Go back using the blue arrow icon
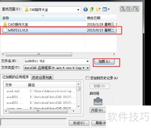 coord(86,9)
